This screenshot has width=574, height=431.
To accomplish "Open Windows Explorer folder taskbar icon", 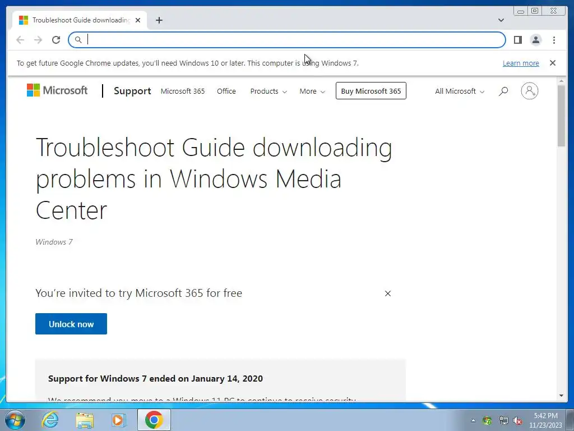I will tap(85, 420).
